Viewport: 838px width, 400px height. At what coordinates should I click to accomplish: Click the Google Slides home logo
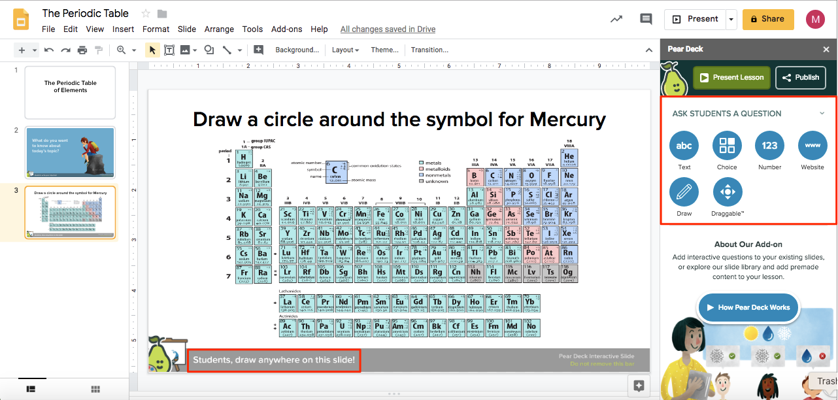tap(21, 20)
